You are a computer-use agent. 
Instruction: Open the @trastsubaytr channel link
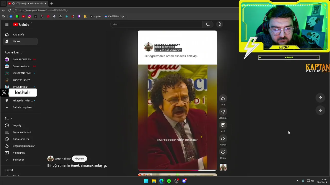(x=63, y=159)
